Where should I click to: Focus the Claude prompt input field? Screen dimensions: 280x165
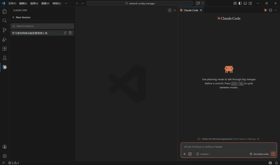tap(229, 147)
